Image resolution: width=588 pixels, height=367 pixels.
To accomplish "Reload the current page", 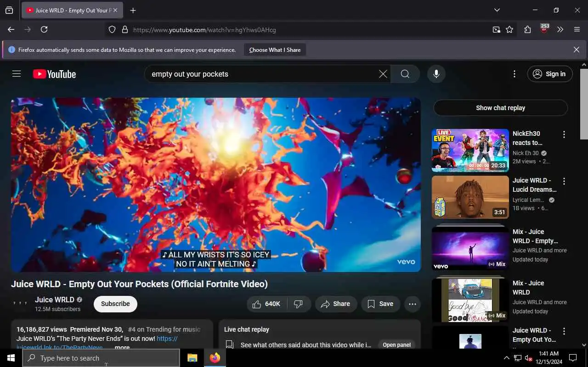I will pyautogui.click(x=44, y=29).
